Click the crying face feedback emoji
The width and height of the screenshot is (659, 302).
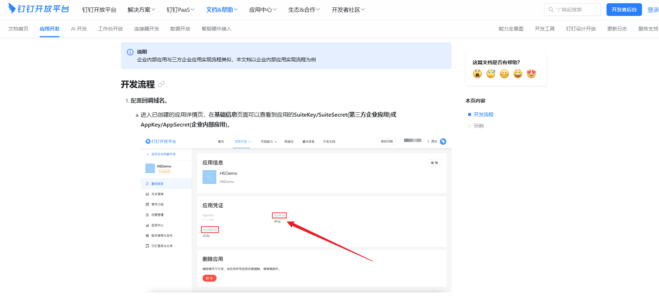477,74
